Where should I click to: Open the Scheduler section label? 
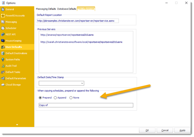(x=11, y=28)
